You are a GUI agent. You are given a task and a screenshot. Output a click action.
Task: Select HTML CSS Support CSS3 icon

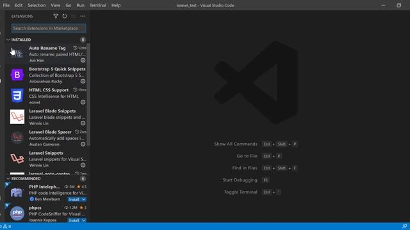pos(17,96)
